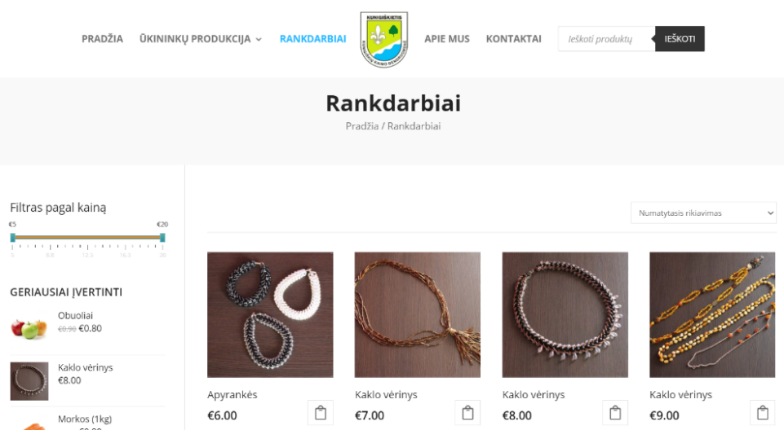Click the Kunigiškietis shield logo

pyautogui.click(x=384, y=39)
